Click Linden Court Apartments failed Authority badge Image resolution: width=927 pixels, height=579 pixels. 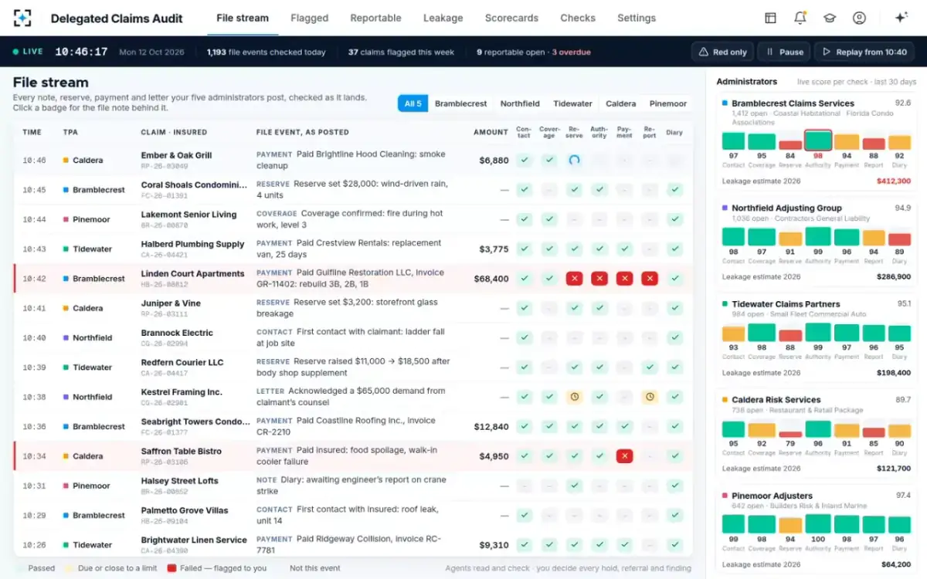point(599,279)
